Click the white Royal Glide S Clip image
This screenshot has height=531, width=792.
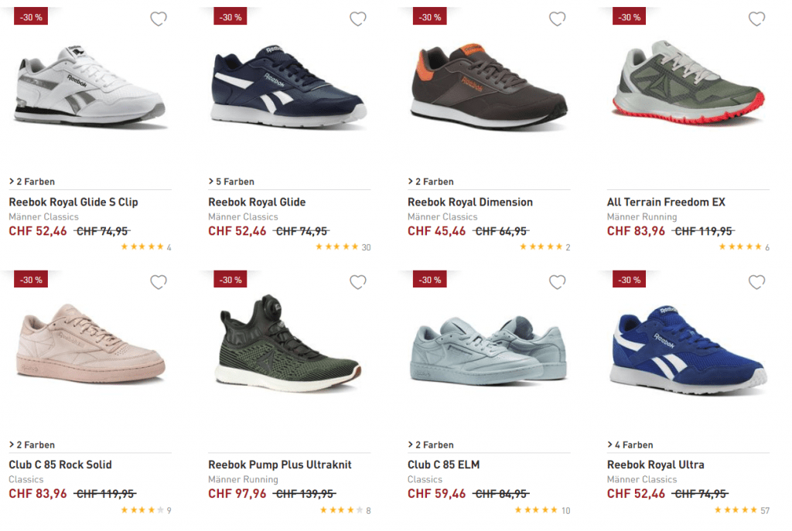click(x=89, y=89)
